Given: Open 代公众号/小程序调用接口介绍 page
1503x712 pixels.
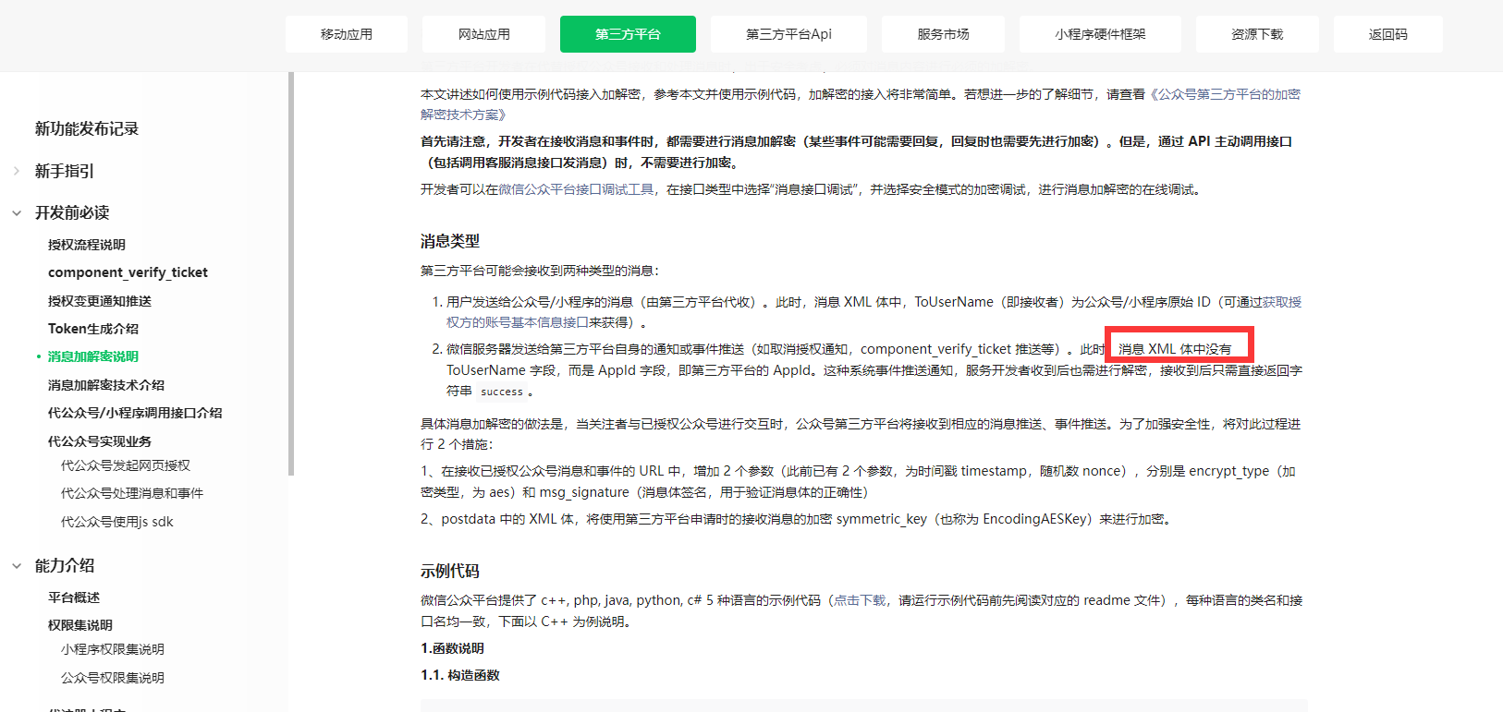Looking at the screenshot, I should click(135, 413).
